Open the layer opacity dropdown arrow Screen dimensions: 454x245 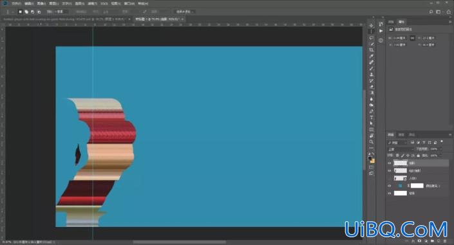441,149
